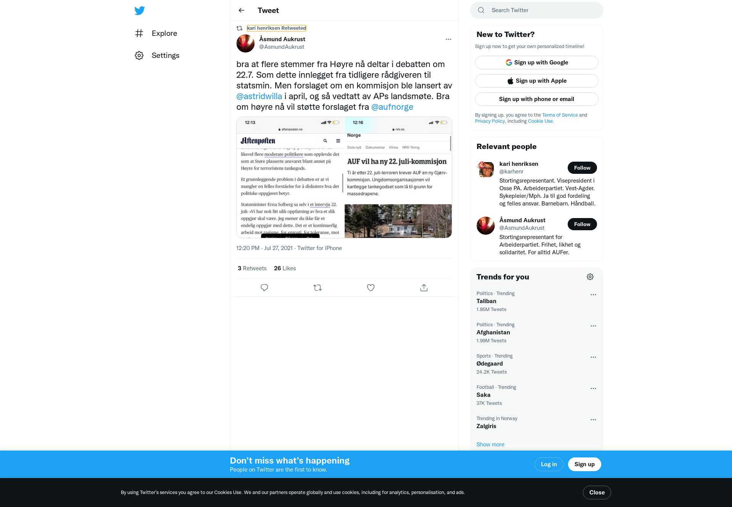Like the tweet with heart icon

tap(371, 287)
